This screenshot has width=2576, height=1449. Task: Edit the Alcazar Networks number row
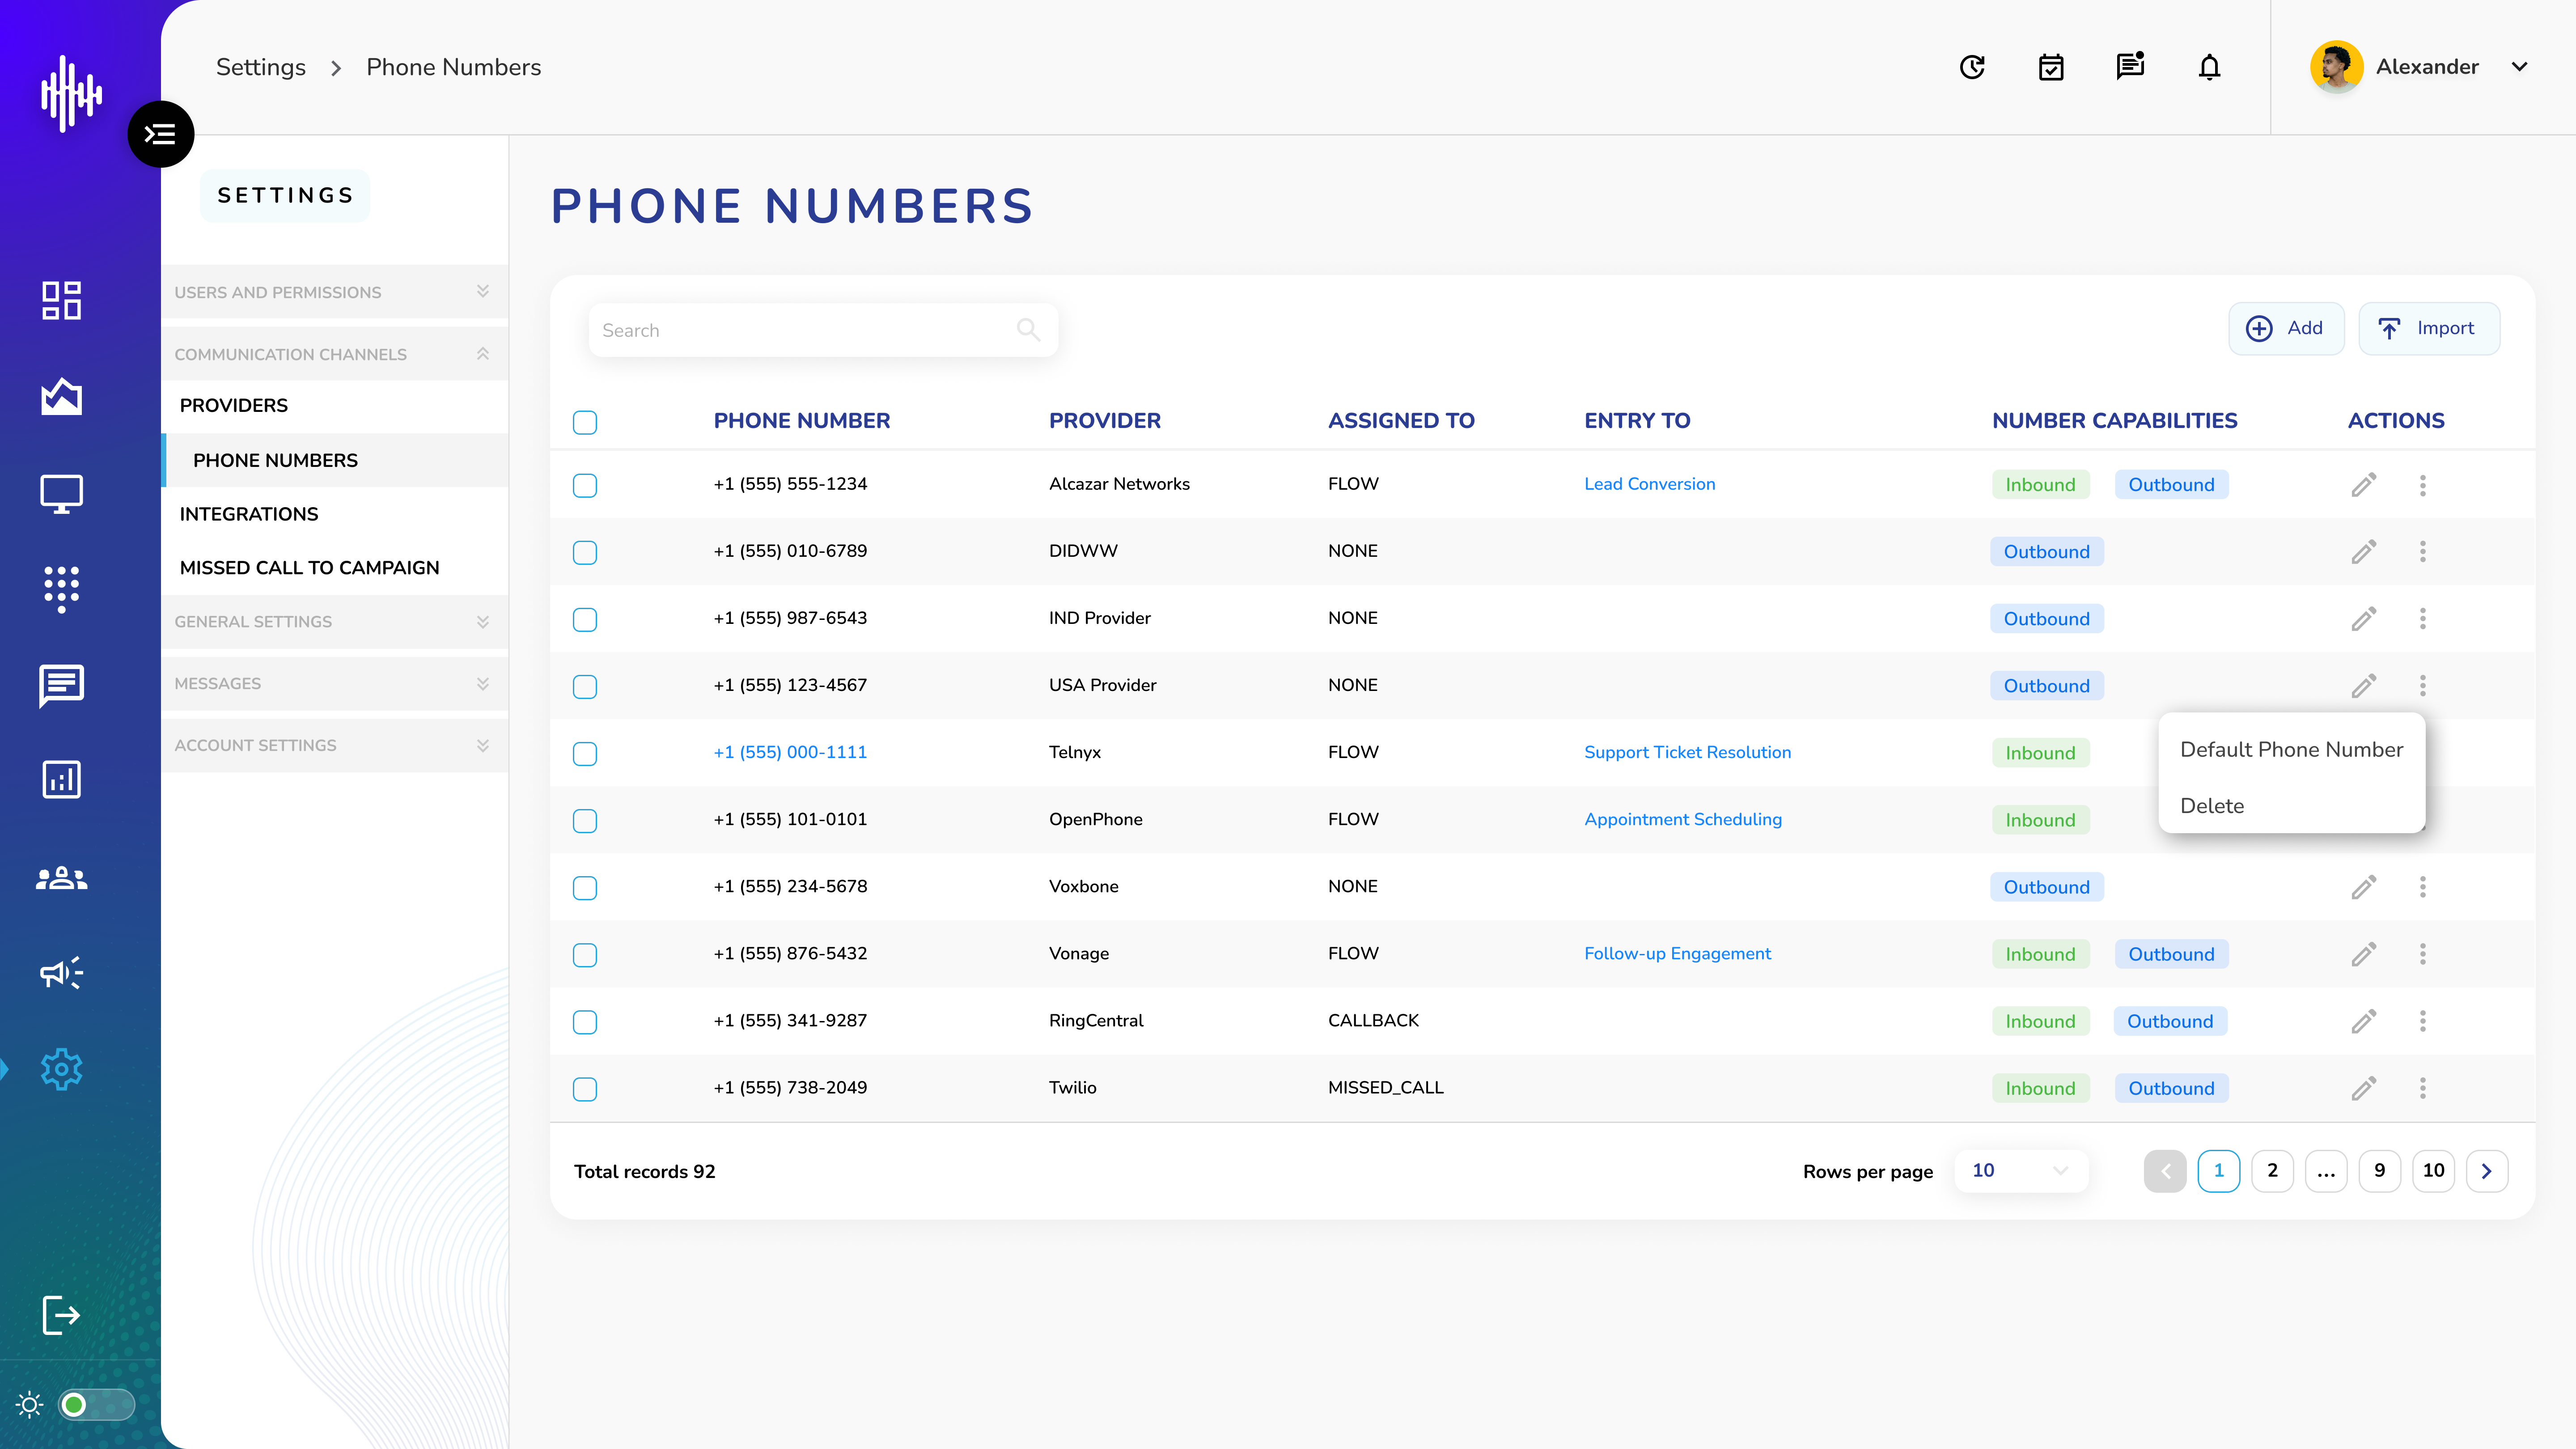click(x=2363, y=485)
